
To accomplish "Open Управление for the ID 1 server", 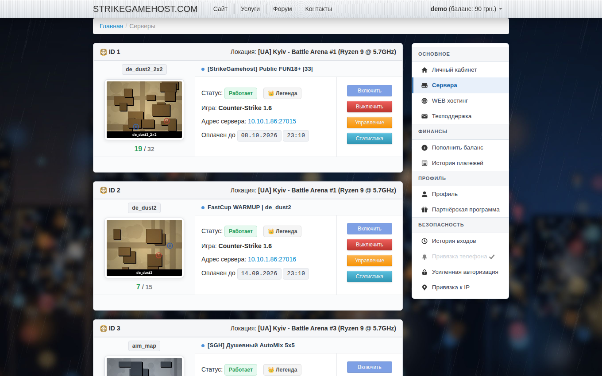I will pos(370,123).
